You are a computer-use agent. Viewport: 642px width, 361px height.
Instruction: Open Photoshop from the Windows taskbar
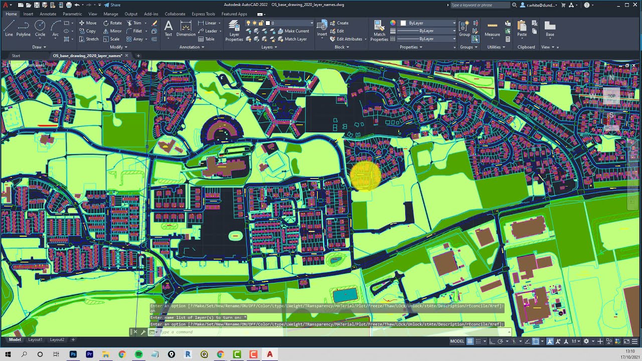pos(73,354)
